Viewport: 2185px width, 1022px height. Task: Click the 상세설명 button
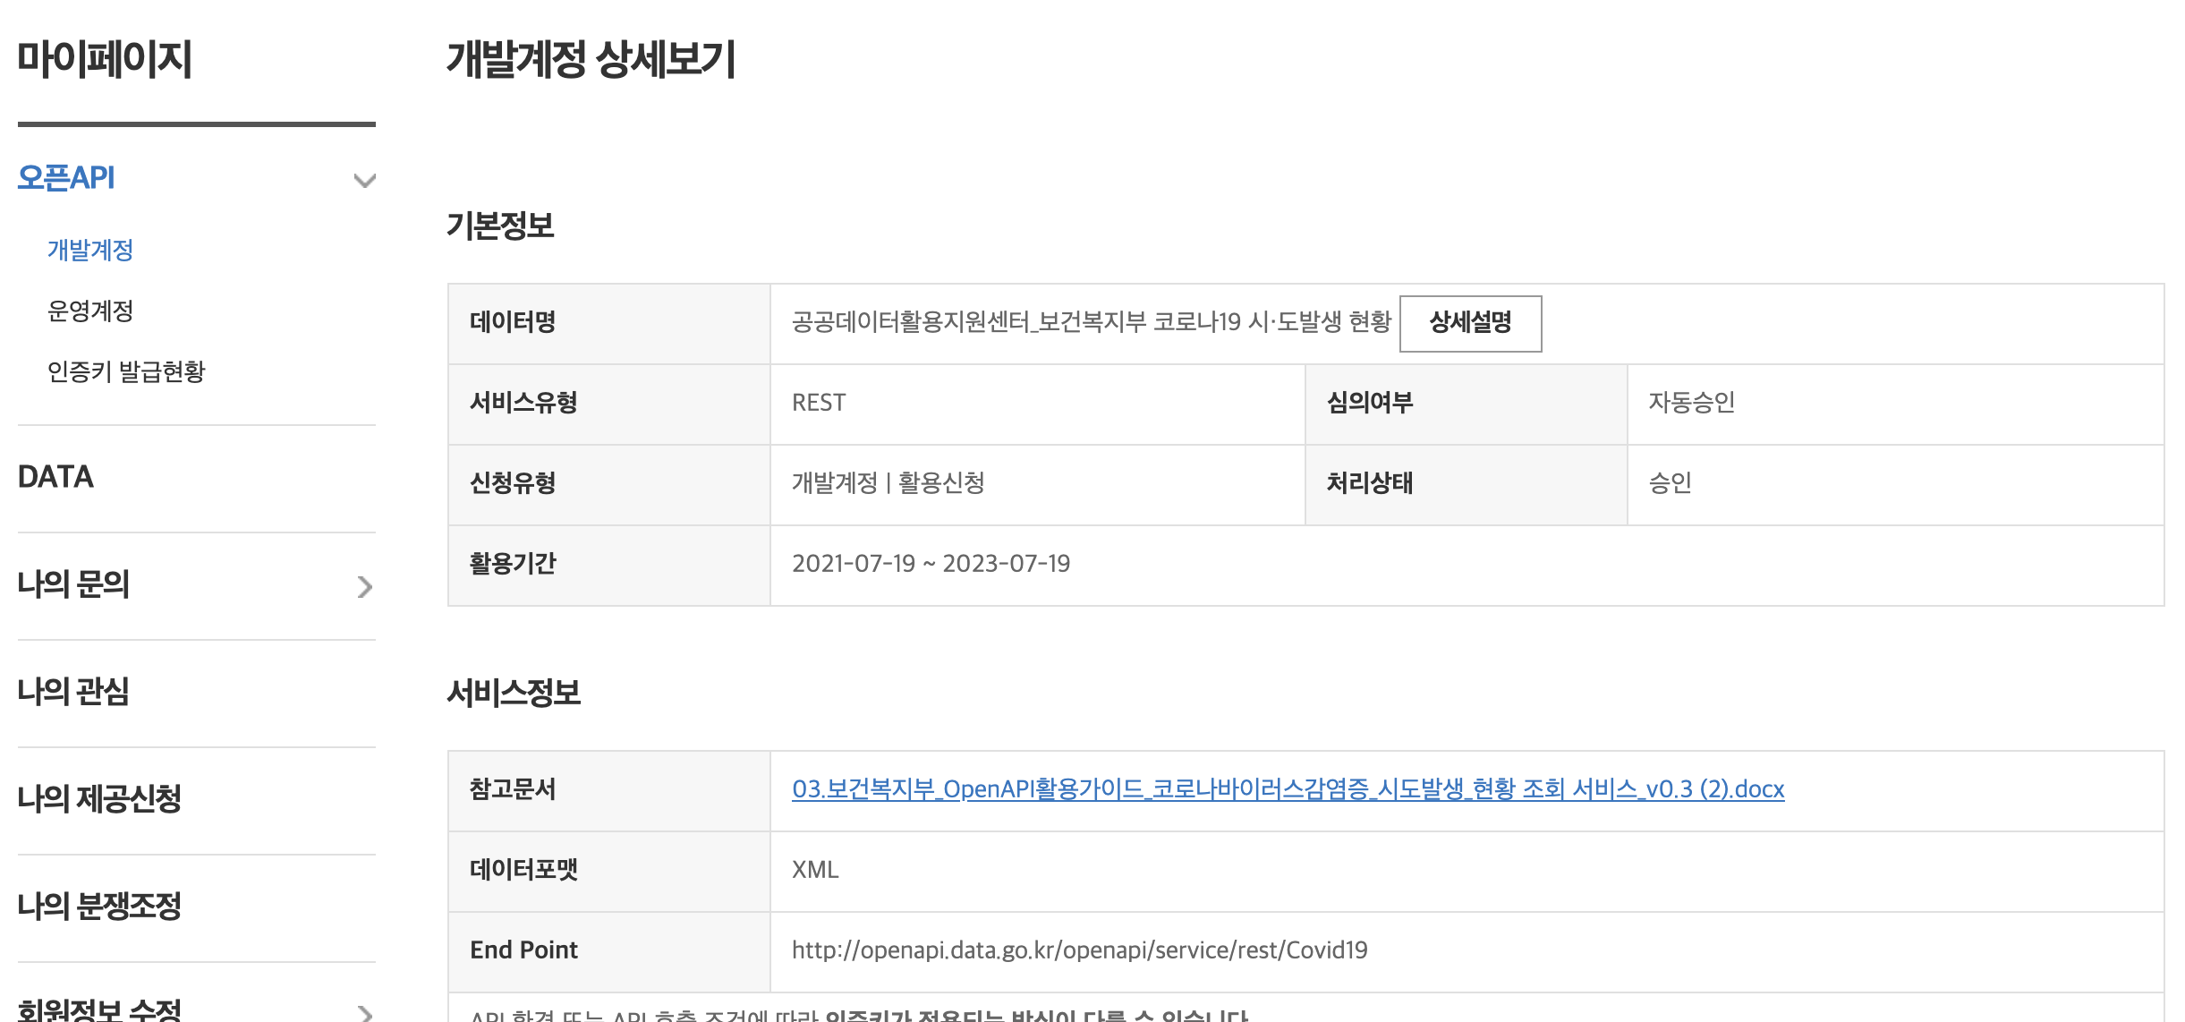pos(1470,323)
